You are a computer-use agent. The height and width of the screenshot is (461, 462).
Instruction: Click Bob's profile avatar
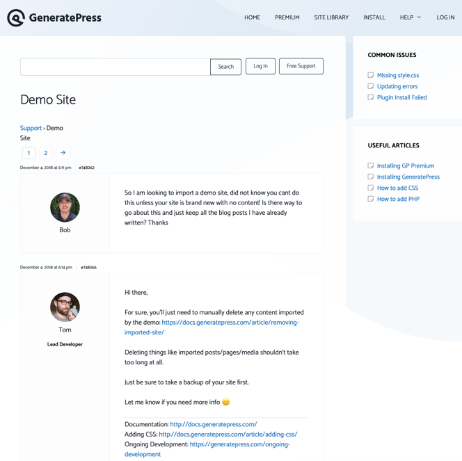pos(65,207)
